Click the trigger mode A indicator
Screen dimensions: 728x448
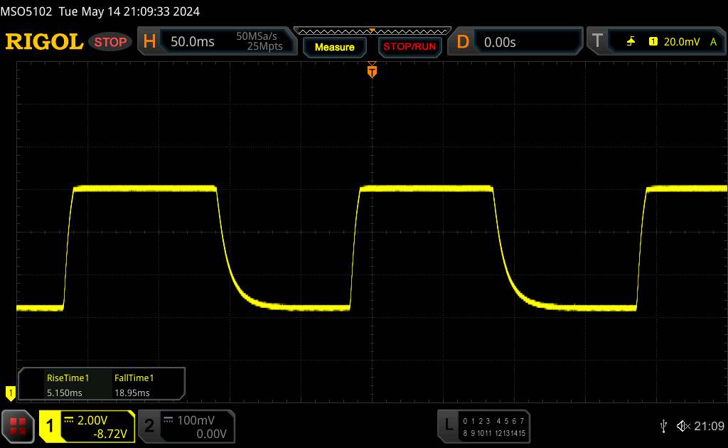[x=713, y=42]
